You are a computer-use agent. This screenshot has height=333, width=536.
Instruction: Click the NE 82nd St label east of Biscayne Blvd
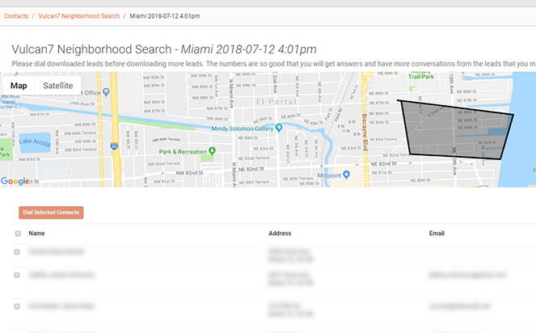click(383, 164)
